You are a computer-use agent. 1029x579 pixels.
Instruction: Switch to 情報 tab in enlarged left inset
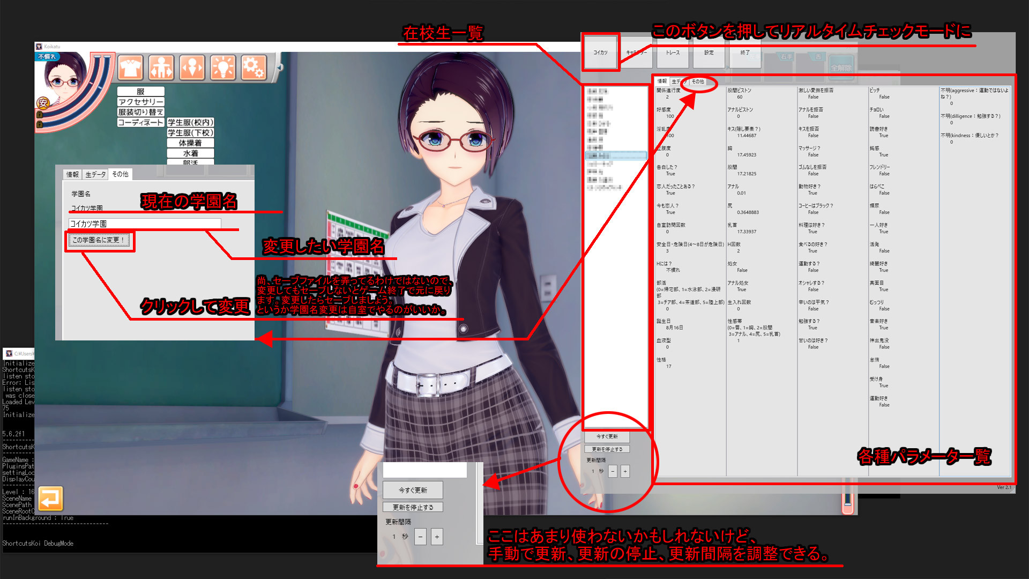[x=72, y=174]
